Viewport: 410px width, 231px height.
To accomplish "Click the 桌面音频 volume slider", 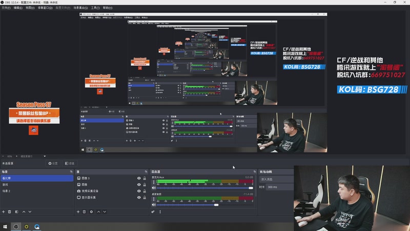I will [204, 205].
